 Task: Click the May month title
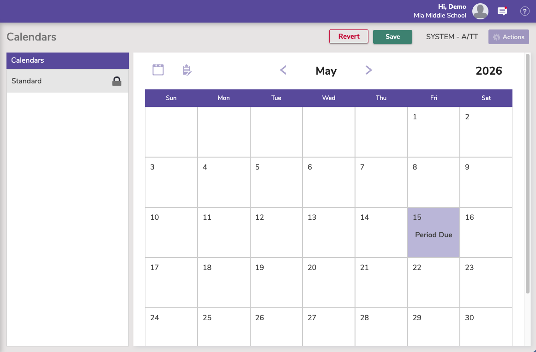coord(326,71)
